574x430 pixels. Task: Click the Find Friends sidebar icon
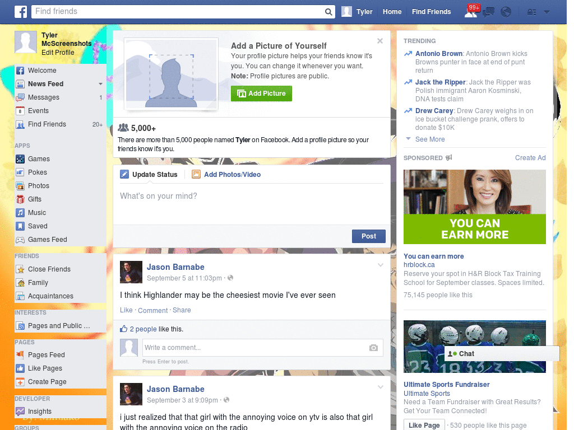[20, 124]
